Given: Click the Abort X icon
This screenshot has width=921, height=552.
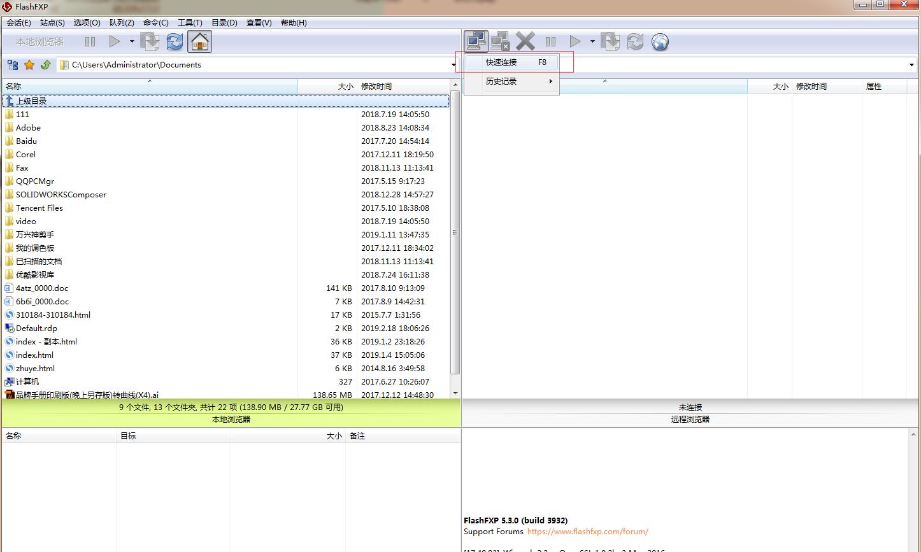Looking at the screenshot, I should pos(525,42).
